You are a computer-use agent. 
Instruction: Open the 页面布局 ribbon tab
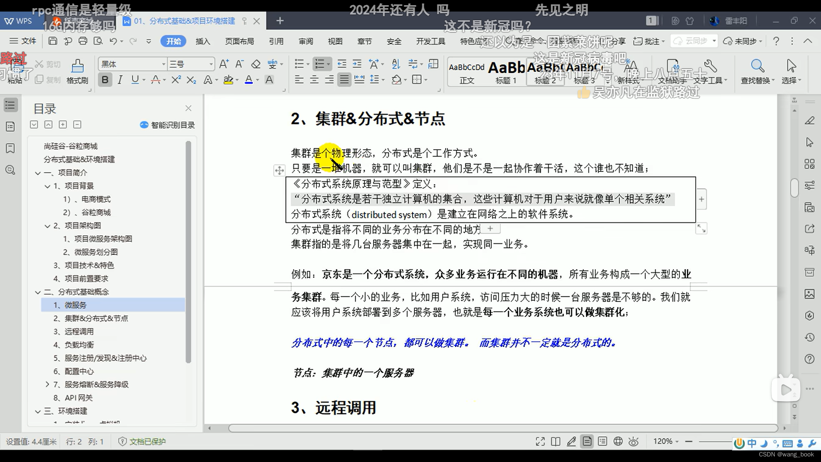(x=239, y=41)
